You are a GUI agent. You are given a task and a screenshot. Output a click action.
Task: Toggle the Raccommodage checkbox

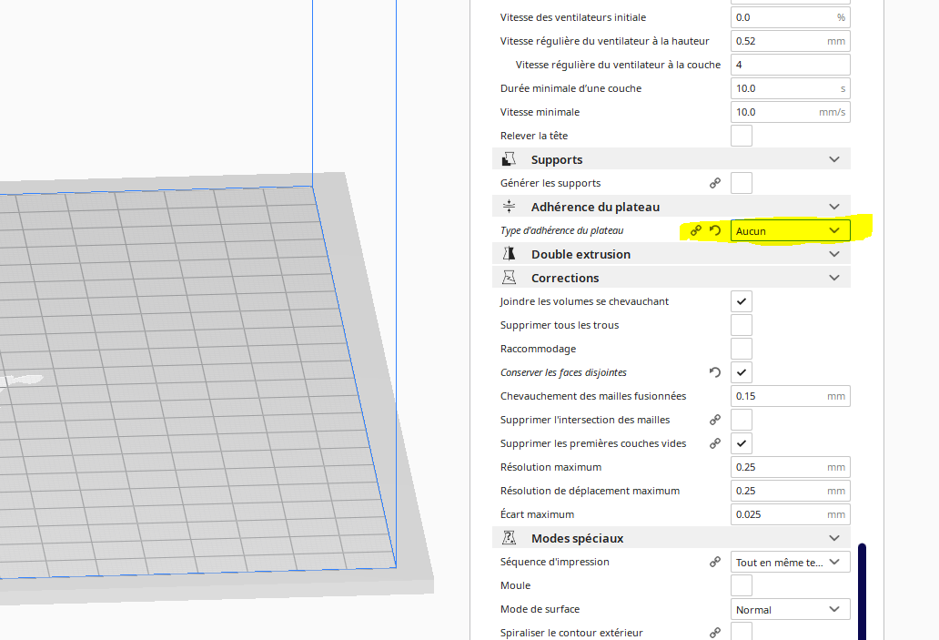point(742,349)
